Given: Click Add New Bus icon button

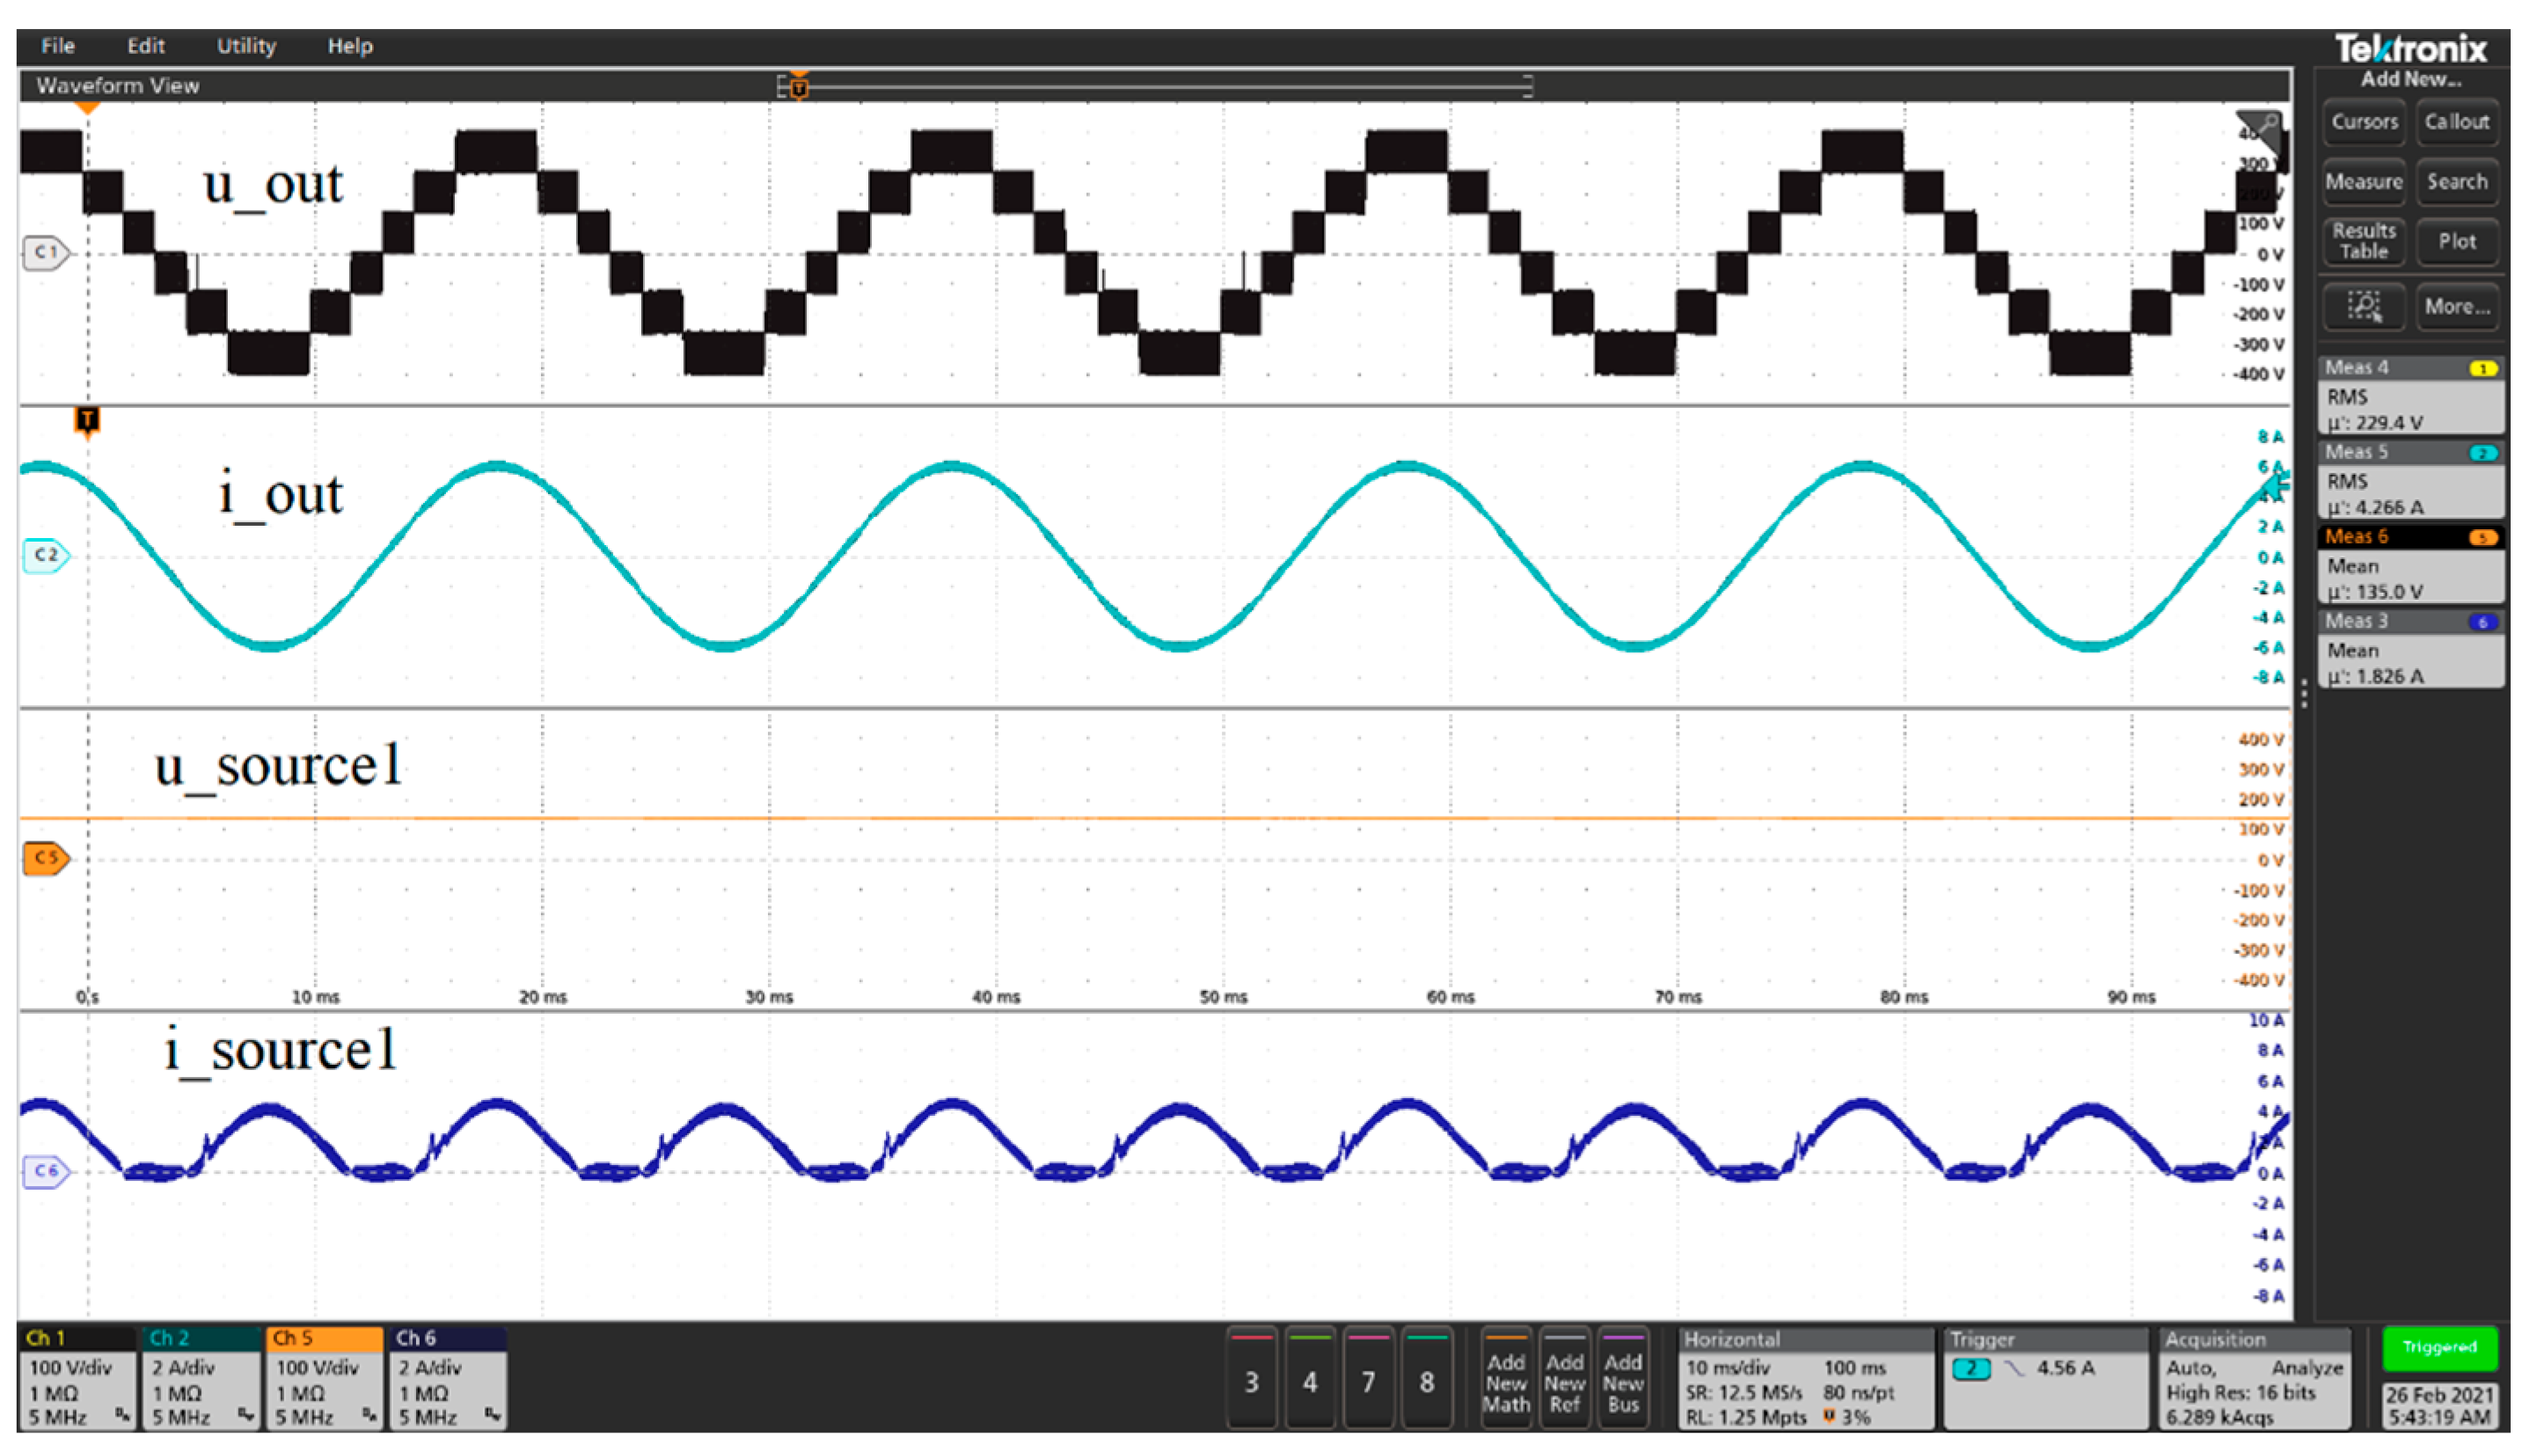Looking at the screenshot, I should pos(1623,1381).
